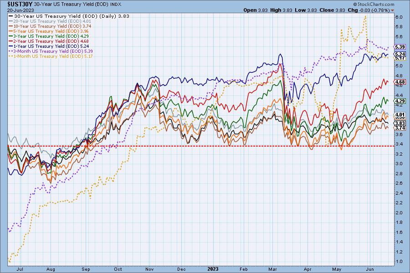The height and width of the screenshot is (273, 410).
Task: Click the 2.6 label on the yield axis
Action: pyautogui.click(x=399, y=183)
